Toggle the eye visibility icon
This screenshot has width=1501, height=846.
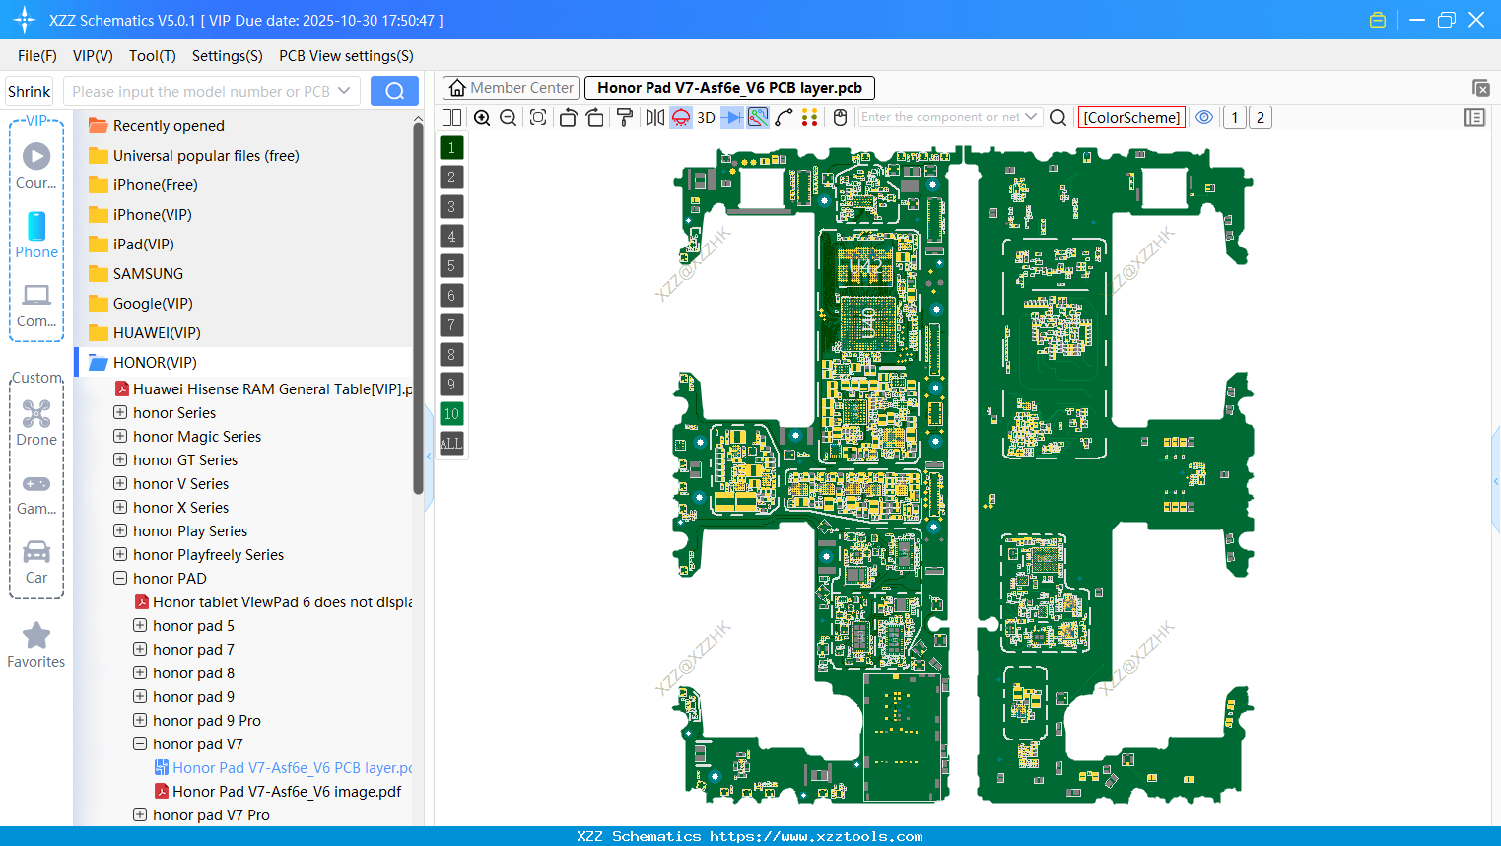(x=1204, y=117)
